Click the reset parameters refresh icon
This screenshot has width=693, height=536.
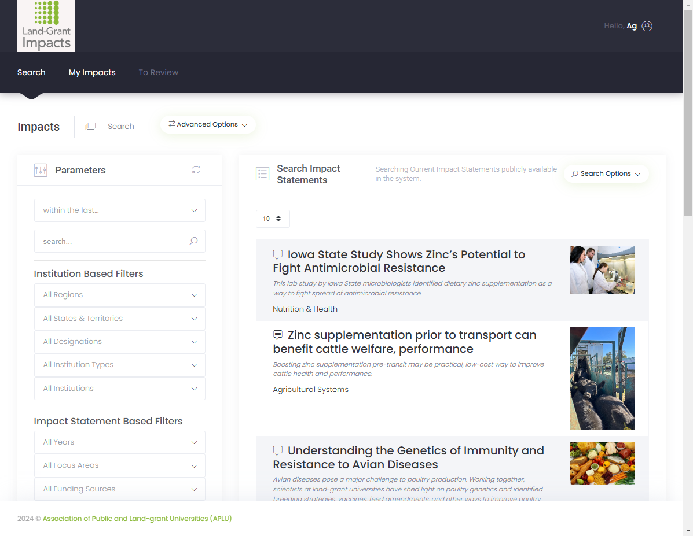pyautogui.click(x=196, y=169)
